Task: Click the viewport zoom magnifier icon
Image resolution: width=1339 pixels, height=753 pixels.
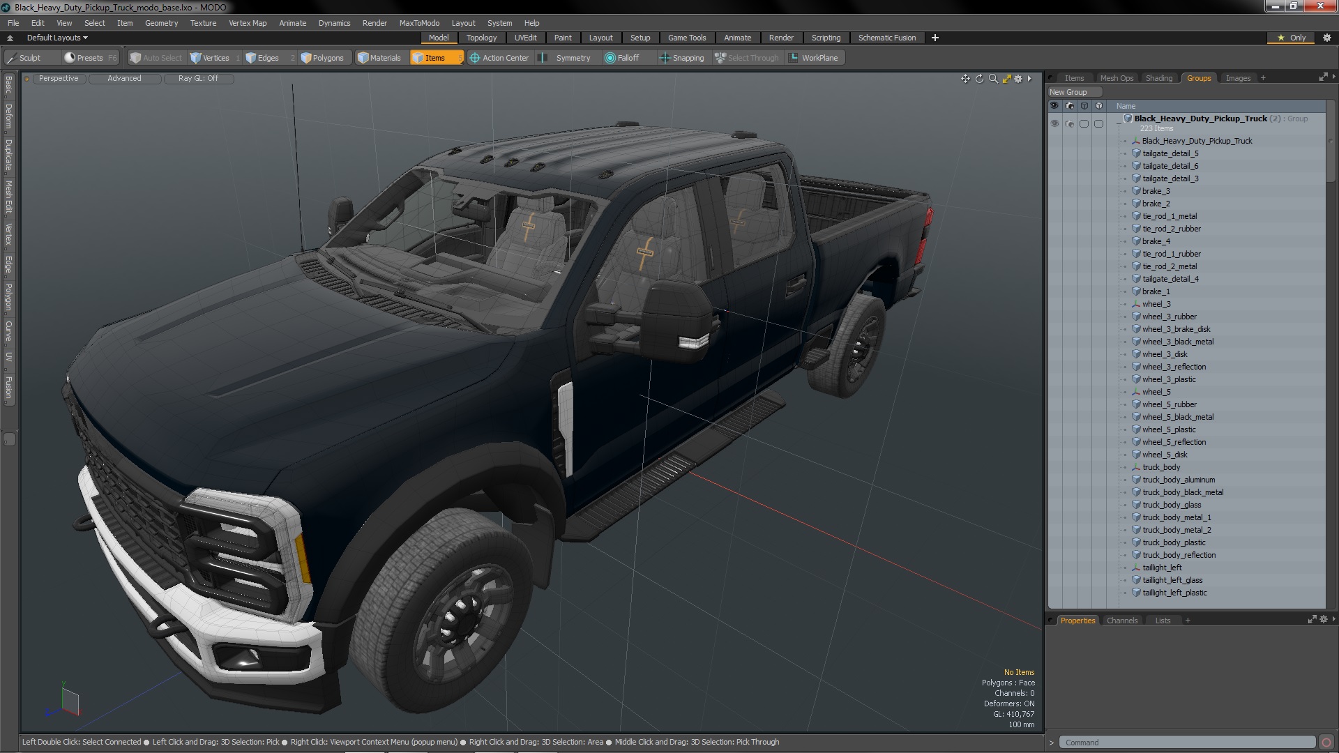Action: point(993,79)
